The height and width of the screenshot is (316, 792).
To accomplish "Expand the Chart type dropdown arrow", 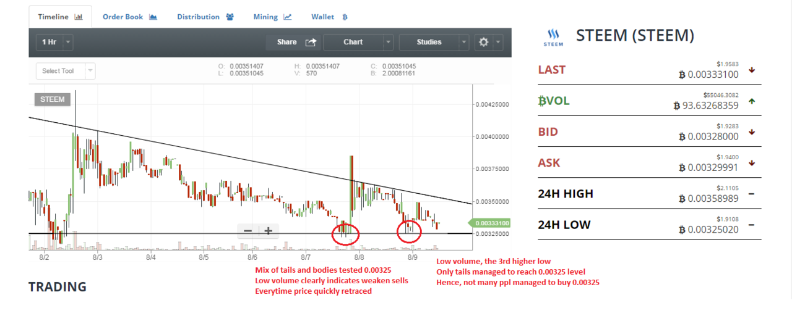I will click(x=388, y=42).
